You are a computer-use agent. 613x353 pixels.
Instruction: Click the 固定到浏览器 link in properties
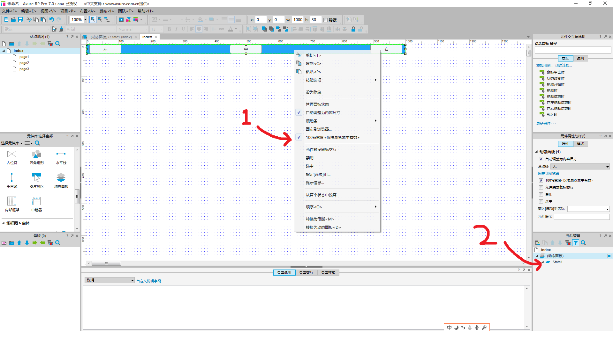point(548,174)
